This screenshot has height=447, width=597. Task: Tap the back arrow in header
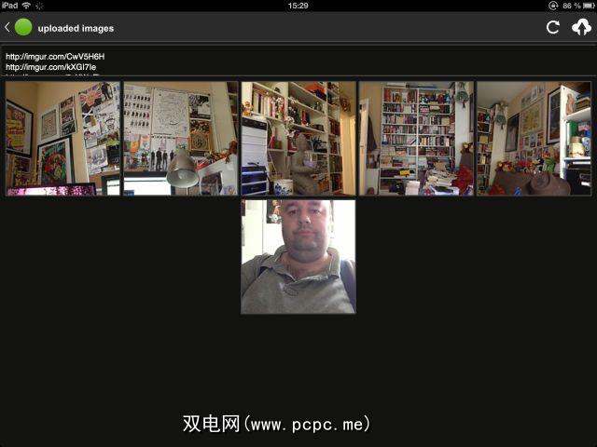pyautogui.click(x=7, y=27)
